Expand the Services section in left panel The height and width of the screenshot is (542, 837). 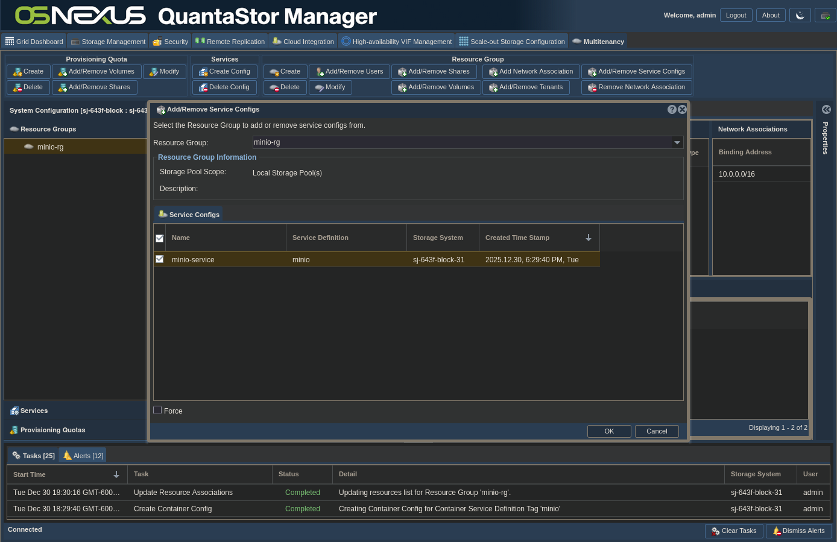(34, 411)
